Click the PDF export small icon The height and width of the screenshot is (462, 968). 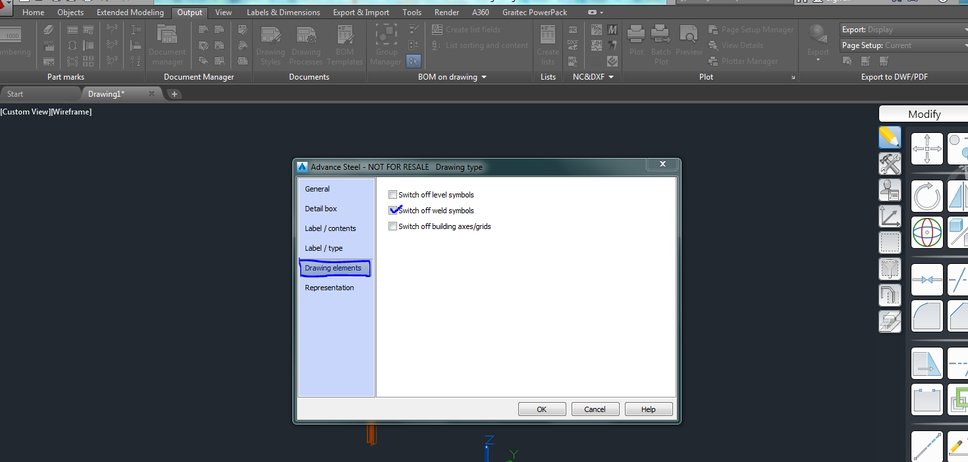tap(884, 61)
